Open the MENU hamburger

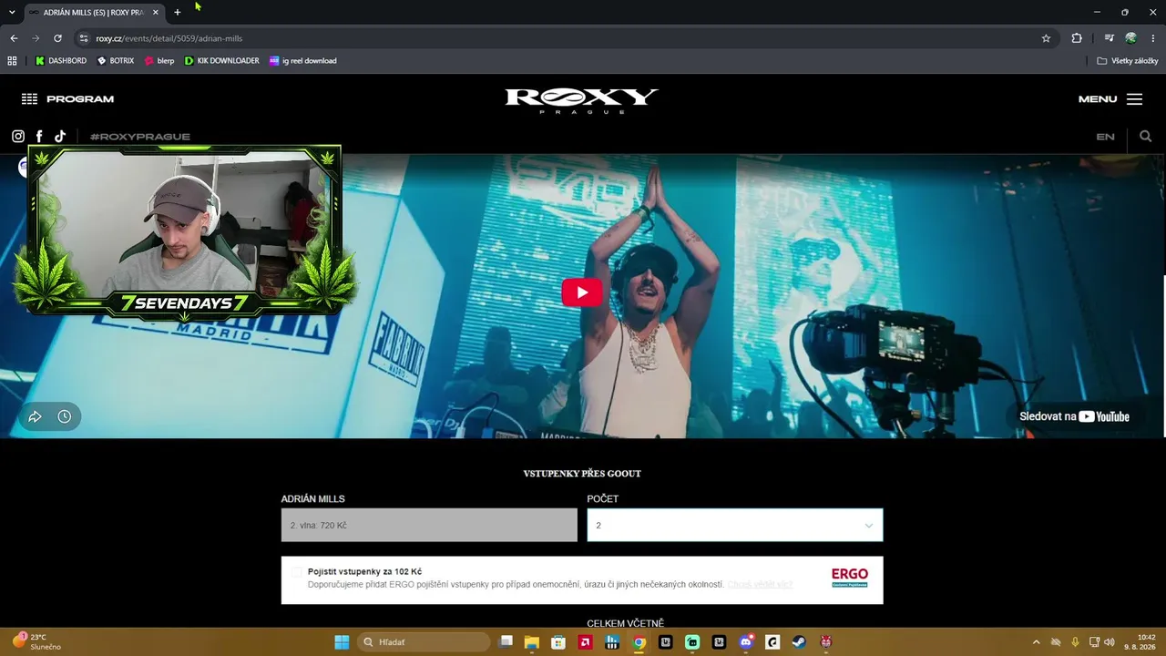(1110, 99)
